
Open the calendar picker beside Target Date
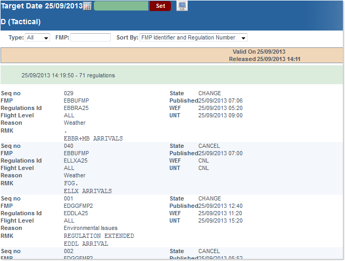(88, 6)
